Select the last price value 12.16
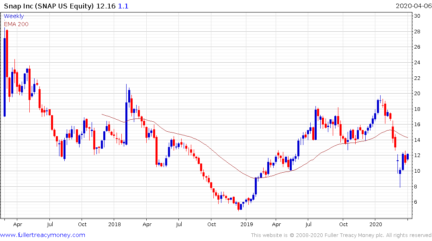432x241 pixels. tap(106, 6)
